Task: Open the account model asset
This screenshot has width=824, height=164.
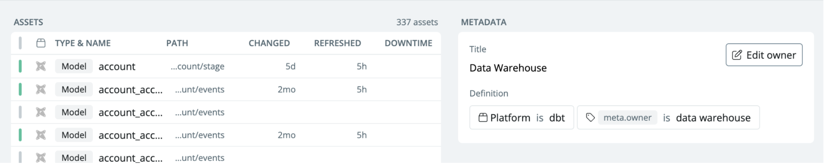Action: (x=117, y=67)
